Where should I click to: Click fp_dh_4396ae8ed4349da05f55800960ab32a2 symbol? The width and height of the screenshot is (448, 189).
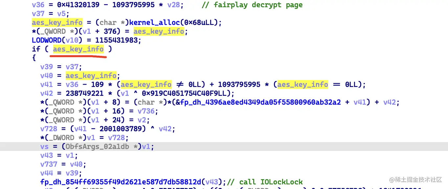tap(262, 102)
